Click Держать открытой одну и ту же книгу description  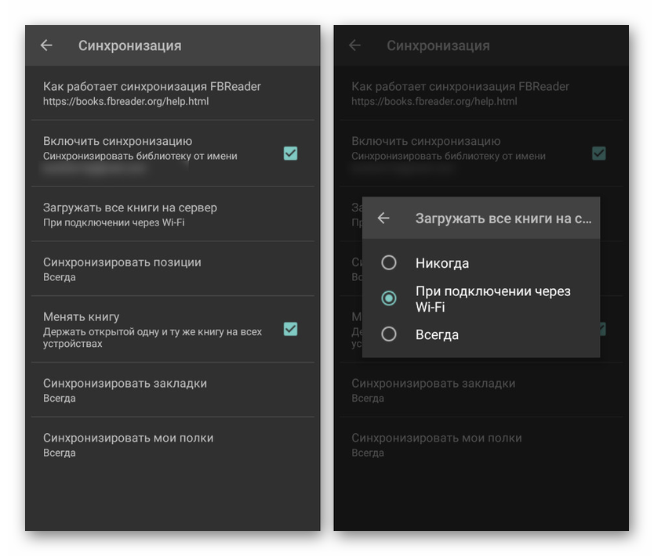153,338
